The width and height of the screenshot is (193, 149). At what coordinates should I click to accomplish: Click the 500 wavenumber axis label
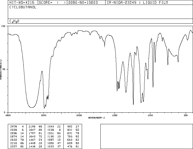click(186, 115)
